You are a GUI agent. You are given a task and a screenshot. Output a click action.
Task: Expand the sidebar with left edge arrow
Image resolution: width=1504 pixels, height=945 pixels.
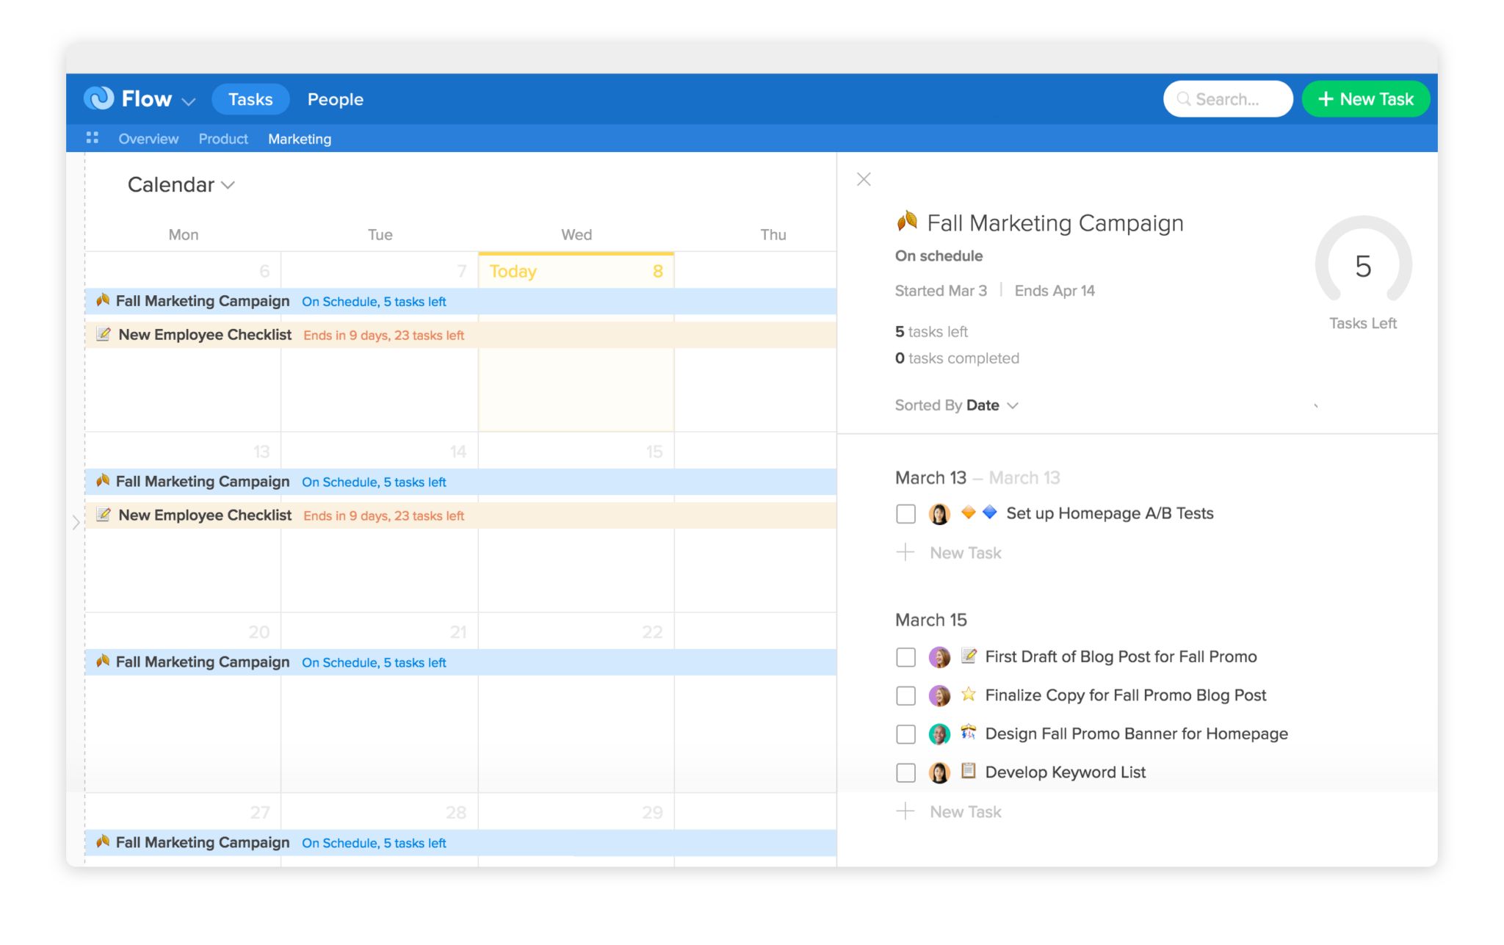[x=76, y=523]
